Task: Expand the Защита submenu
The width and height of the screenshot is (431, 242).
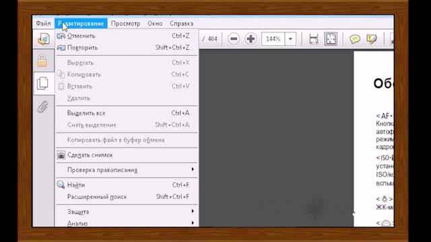Action: (x=127, y=212)
